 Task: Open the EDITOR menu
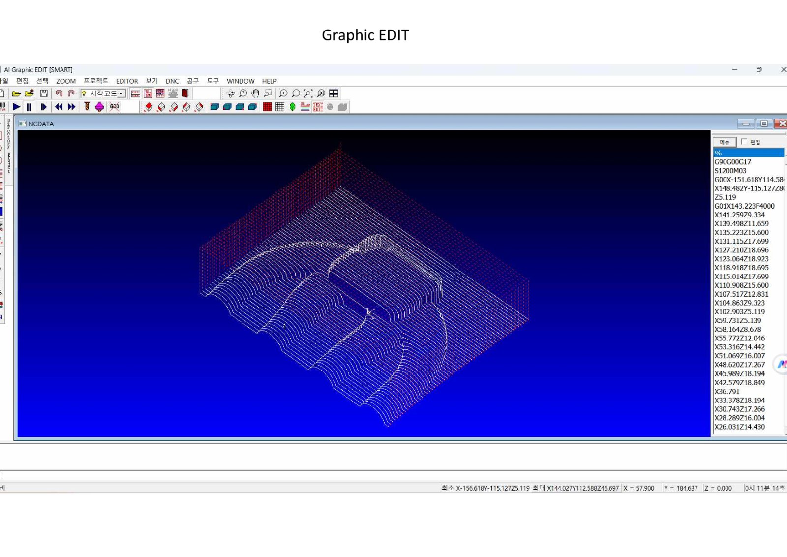(127, 81)
